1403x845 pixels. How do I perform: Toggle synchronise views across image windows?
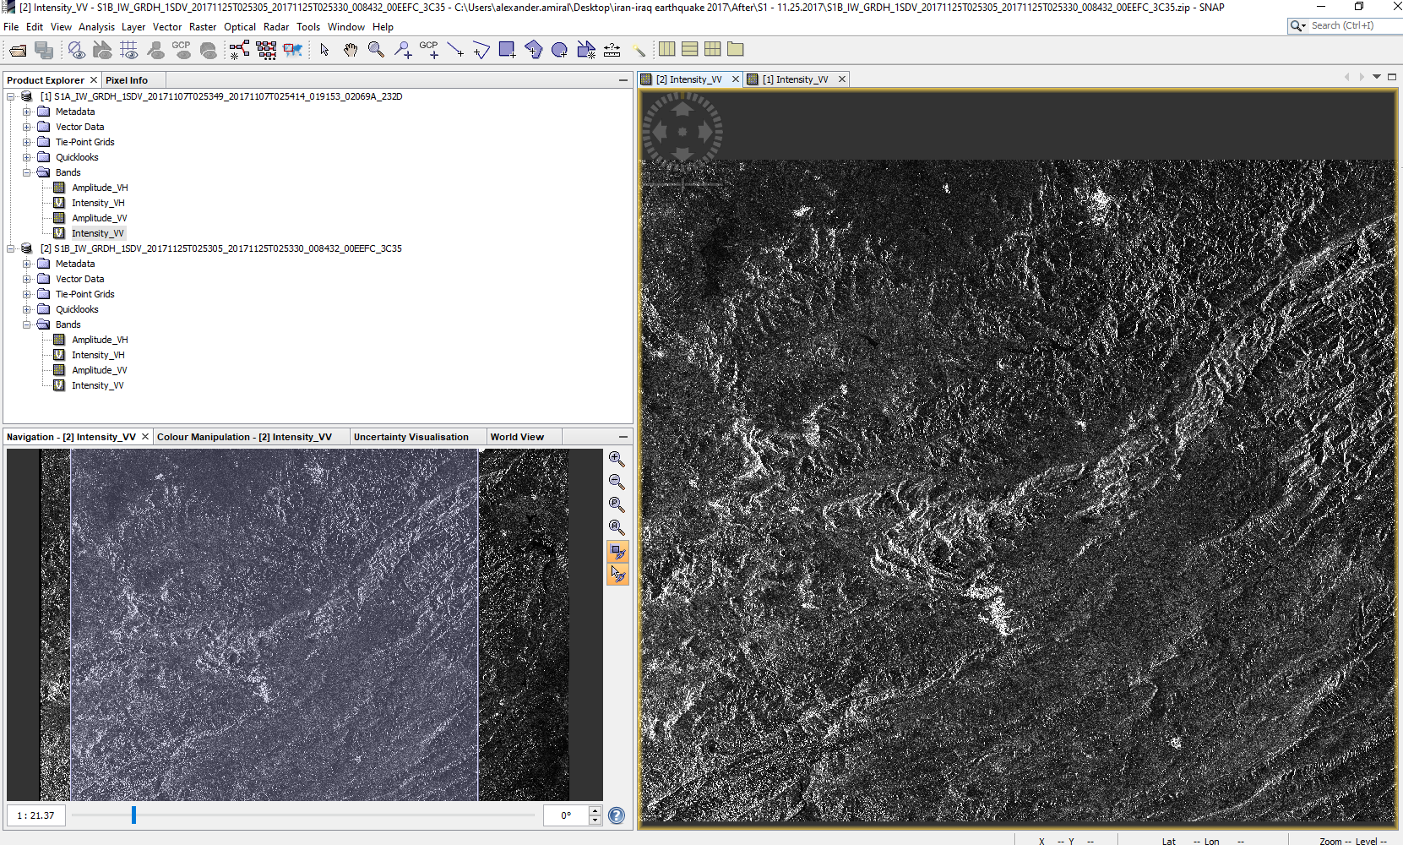pos(617,552)
